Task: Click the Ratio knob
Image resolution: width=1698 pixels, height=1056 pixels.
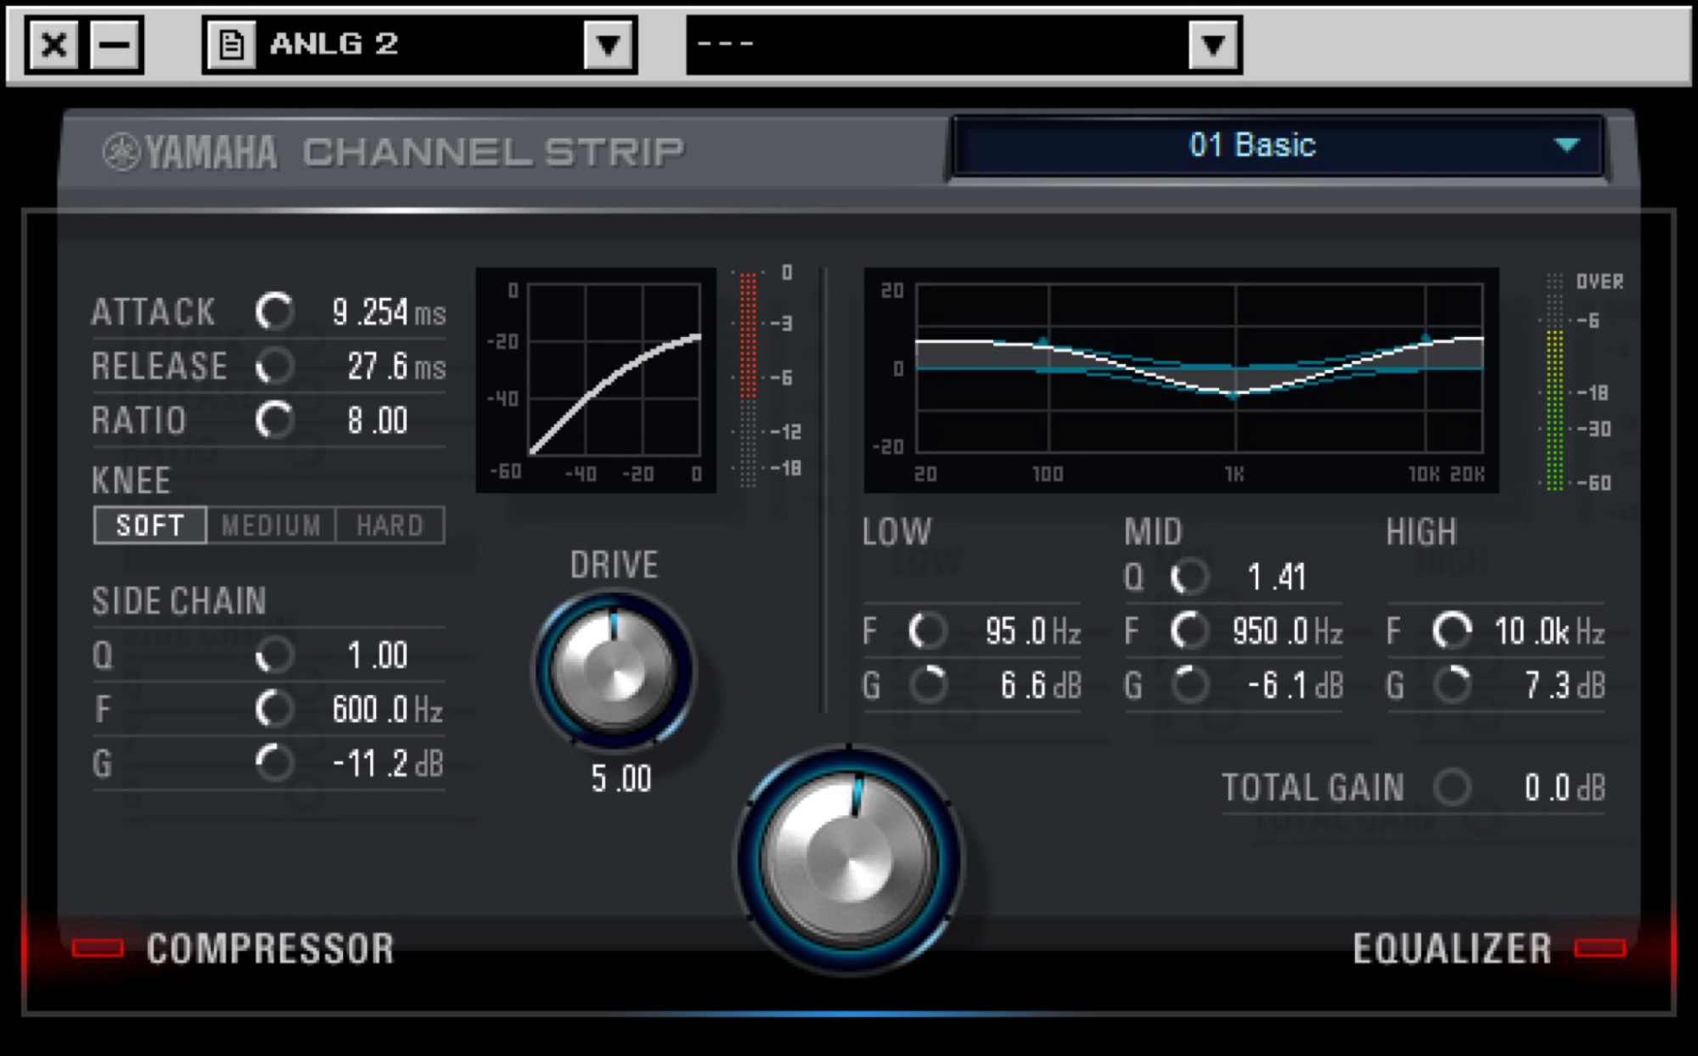Action: point(274,420)
